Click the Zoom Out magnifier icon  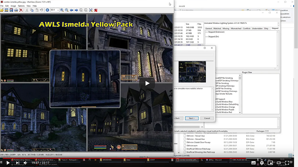point(67,10)
